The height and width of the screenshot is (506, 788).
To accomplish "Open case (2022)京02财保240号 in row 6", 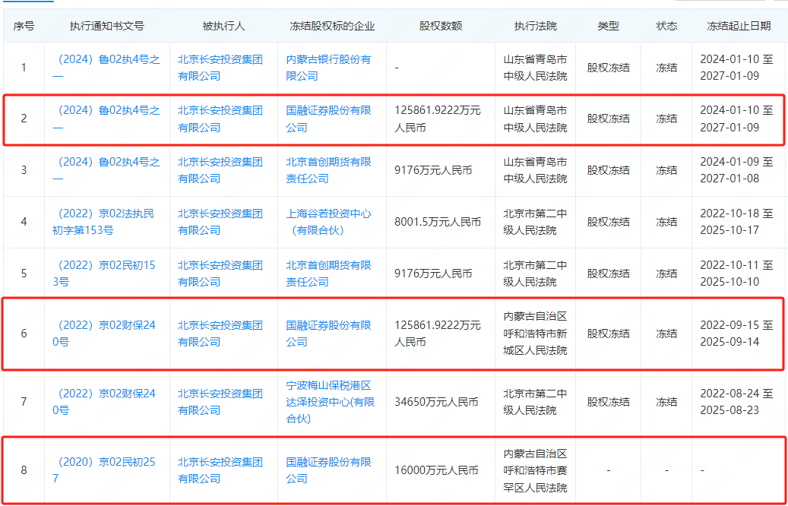I will click(x=104, y=334).
